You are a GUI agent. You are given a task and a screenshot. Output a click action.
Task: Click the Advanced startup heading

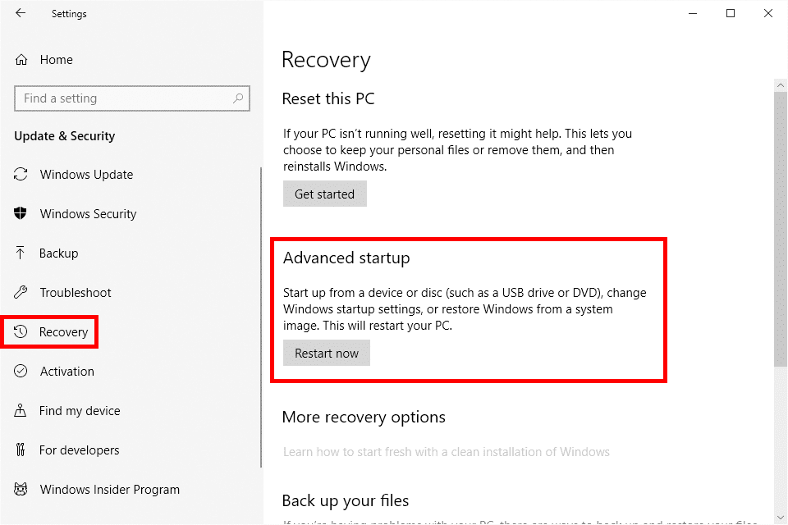pyautogui.click(x=346, y=258)
